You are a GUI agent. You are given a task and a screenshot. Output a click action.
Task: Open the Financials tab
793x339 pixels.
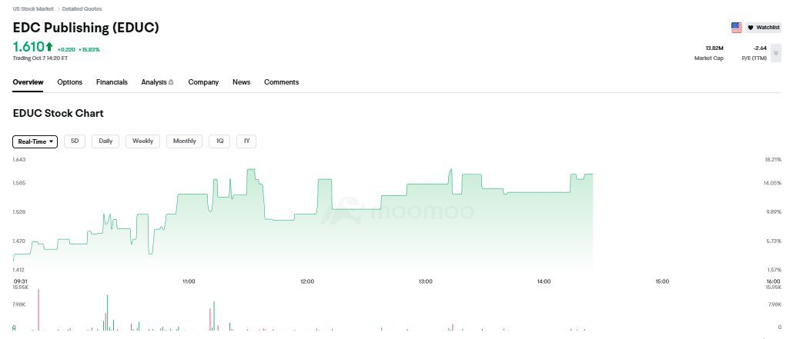pyautogui.click(x=112, y=82)
